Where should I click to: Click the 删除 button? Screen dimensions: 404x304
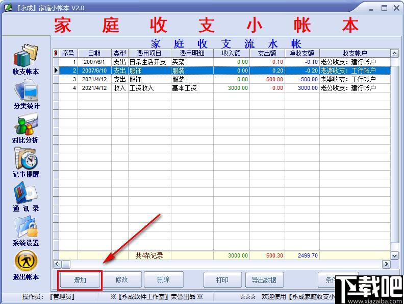coord(164,279)
